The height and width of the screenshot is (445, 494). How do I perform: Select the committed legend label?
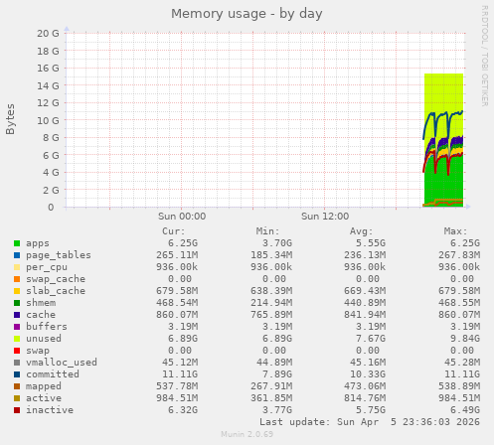click(53, 374)
